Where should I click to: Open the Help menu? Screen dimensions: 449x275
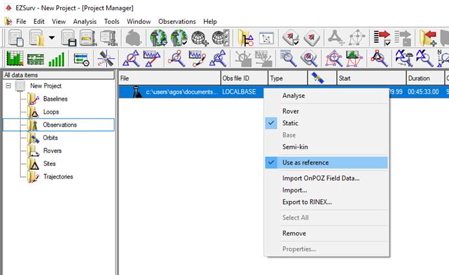pyautogui.click(x=210, y=21)
